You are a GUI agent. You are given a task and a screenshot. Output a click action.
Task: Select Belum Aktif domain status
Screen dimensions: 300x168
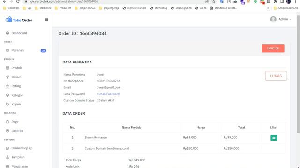pos(106,100)
